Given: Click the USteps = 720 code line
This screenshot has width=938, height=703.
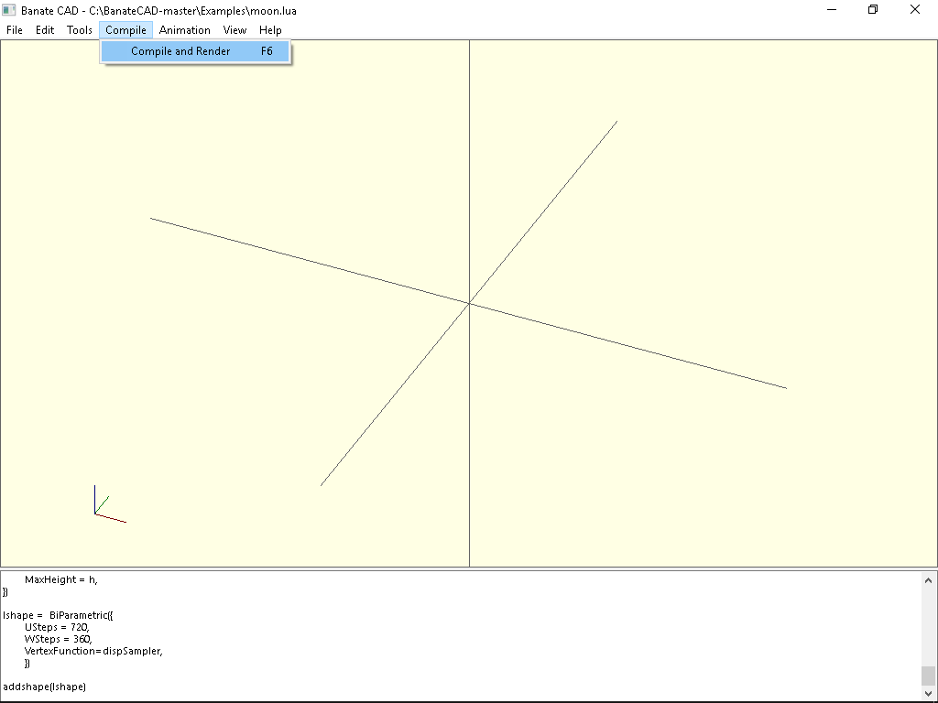Looking at the screenshot, I should (55, 627).
